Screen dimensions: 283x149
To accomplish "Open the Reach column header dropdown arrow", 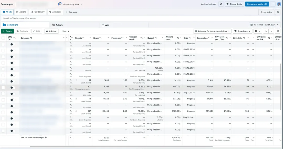I will coord(108,38).
